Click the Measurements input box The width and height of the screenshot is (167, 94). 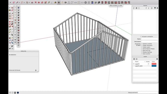coord(148,92)
